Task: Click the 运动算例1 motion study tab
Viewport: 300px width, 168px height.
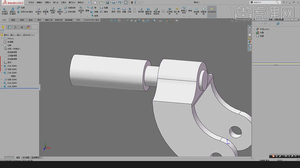Action: (x=36, y=157)
